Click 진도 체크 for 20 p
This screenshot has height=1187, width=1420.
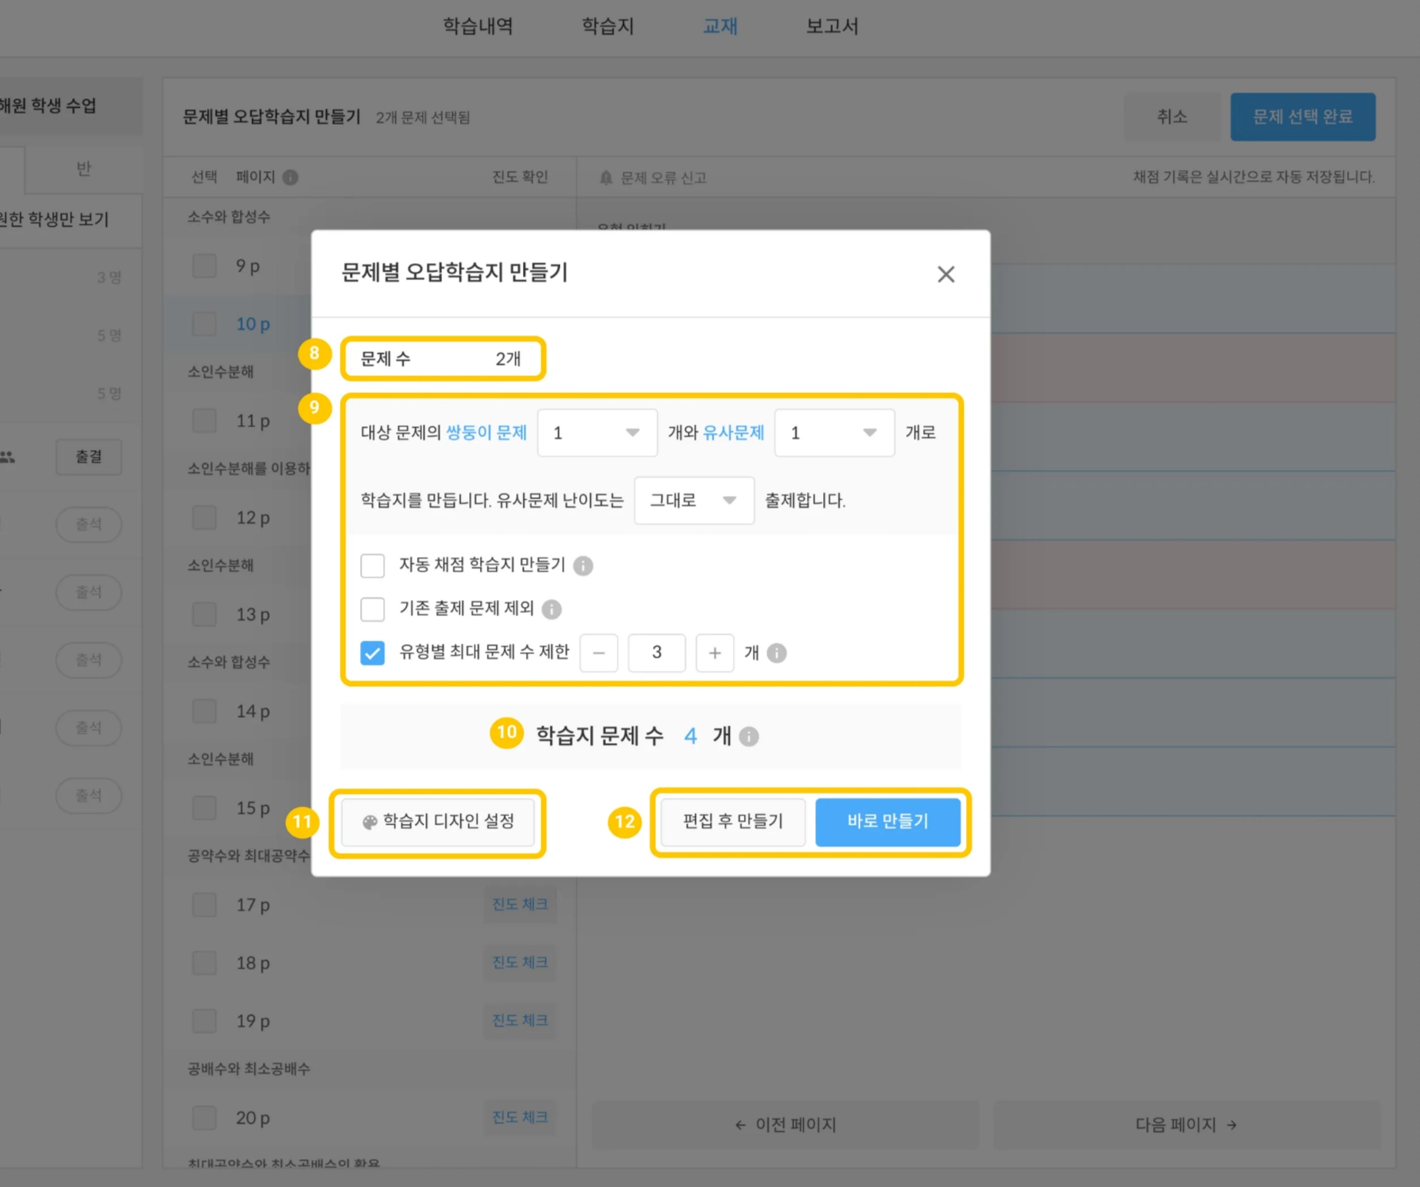click(520, 1118)
